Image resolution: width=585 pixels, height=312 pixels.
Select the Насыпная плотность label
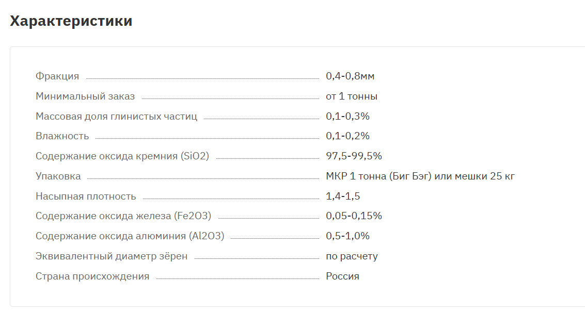[x=85, y=196]
